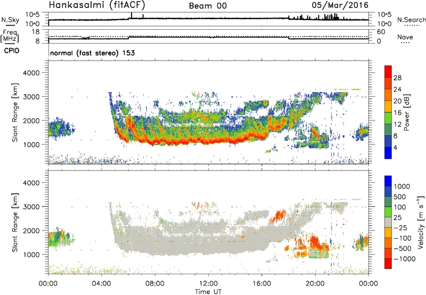This screenshot has width=426, height=295.
Task: Click the '60' tick on the Nave axis
Action: click(x=381, y=32)
